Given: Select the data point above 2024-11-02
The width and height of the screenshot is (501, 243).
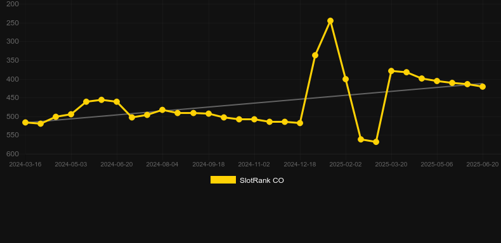Looking at the screenshot, I should click(254, 119).
